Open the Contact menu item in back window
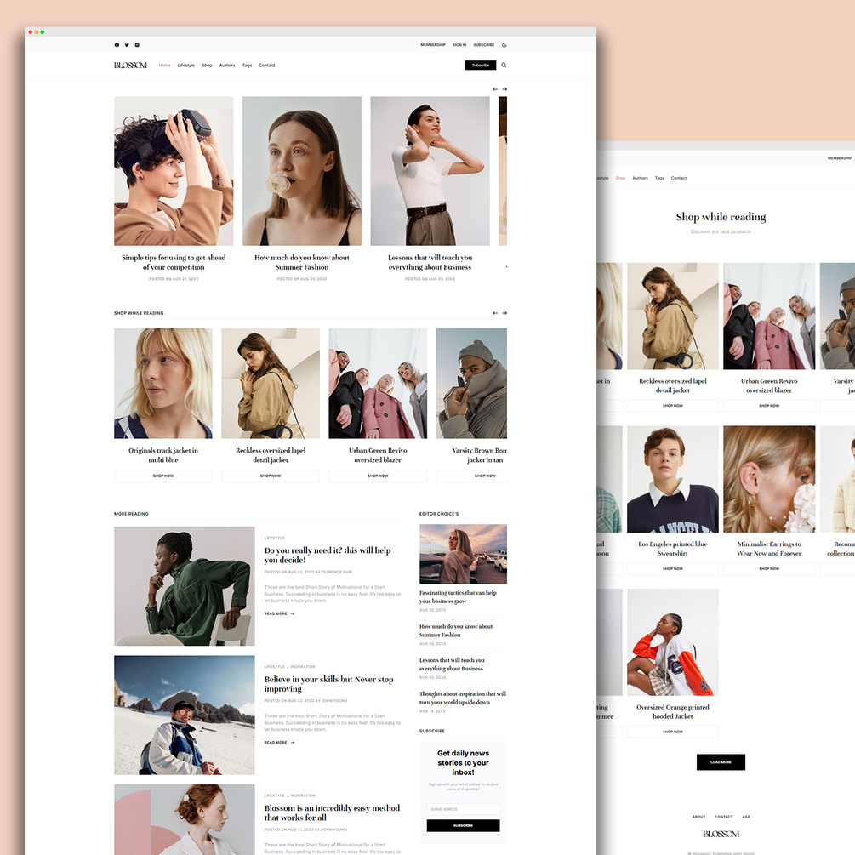The height and width of the screenshot is (855, 855). point(679,178)
